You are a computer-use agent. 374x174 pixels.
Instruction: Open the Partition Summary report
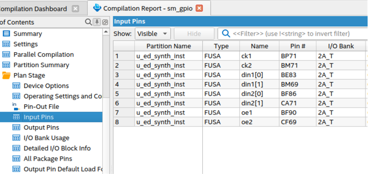41,65
